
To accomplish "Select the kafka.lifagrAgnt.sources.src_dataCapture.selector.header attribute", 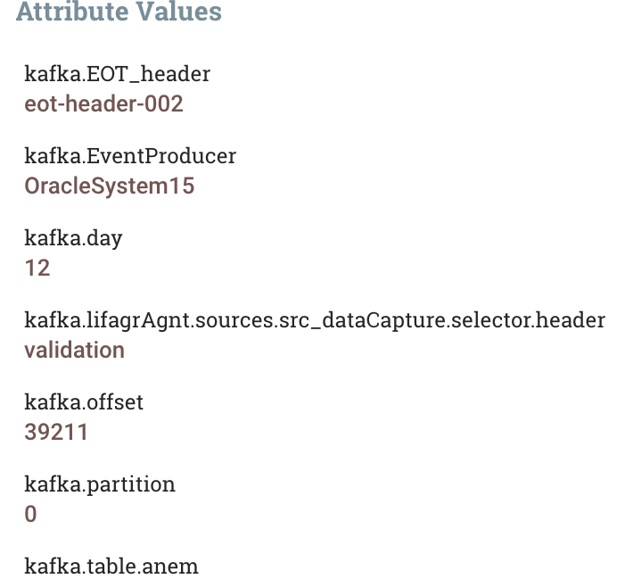I will (315, 320).
